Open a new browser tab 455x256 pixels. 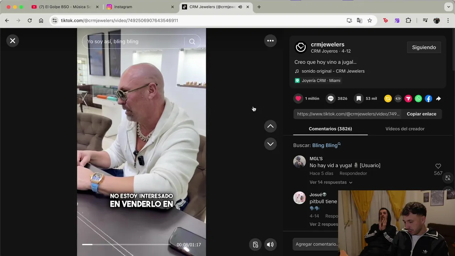coord(259,7)
